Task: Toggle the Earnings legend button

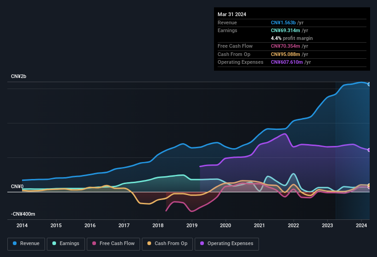Action: (66, 244)
